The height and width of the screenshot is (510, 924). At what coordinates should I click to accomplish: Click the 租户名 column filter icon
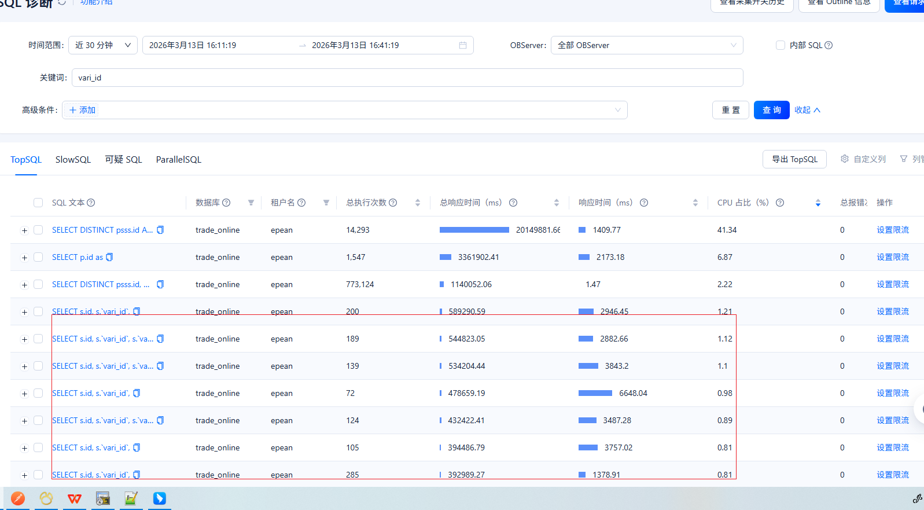click(326, 203)
